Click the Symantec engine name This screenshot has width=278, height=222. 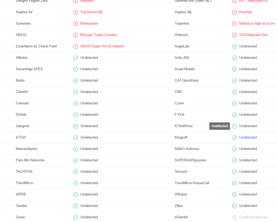[x=23, y=23]
